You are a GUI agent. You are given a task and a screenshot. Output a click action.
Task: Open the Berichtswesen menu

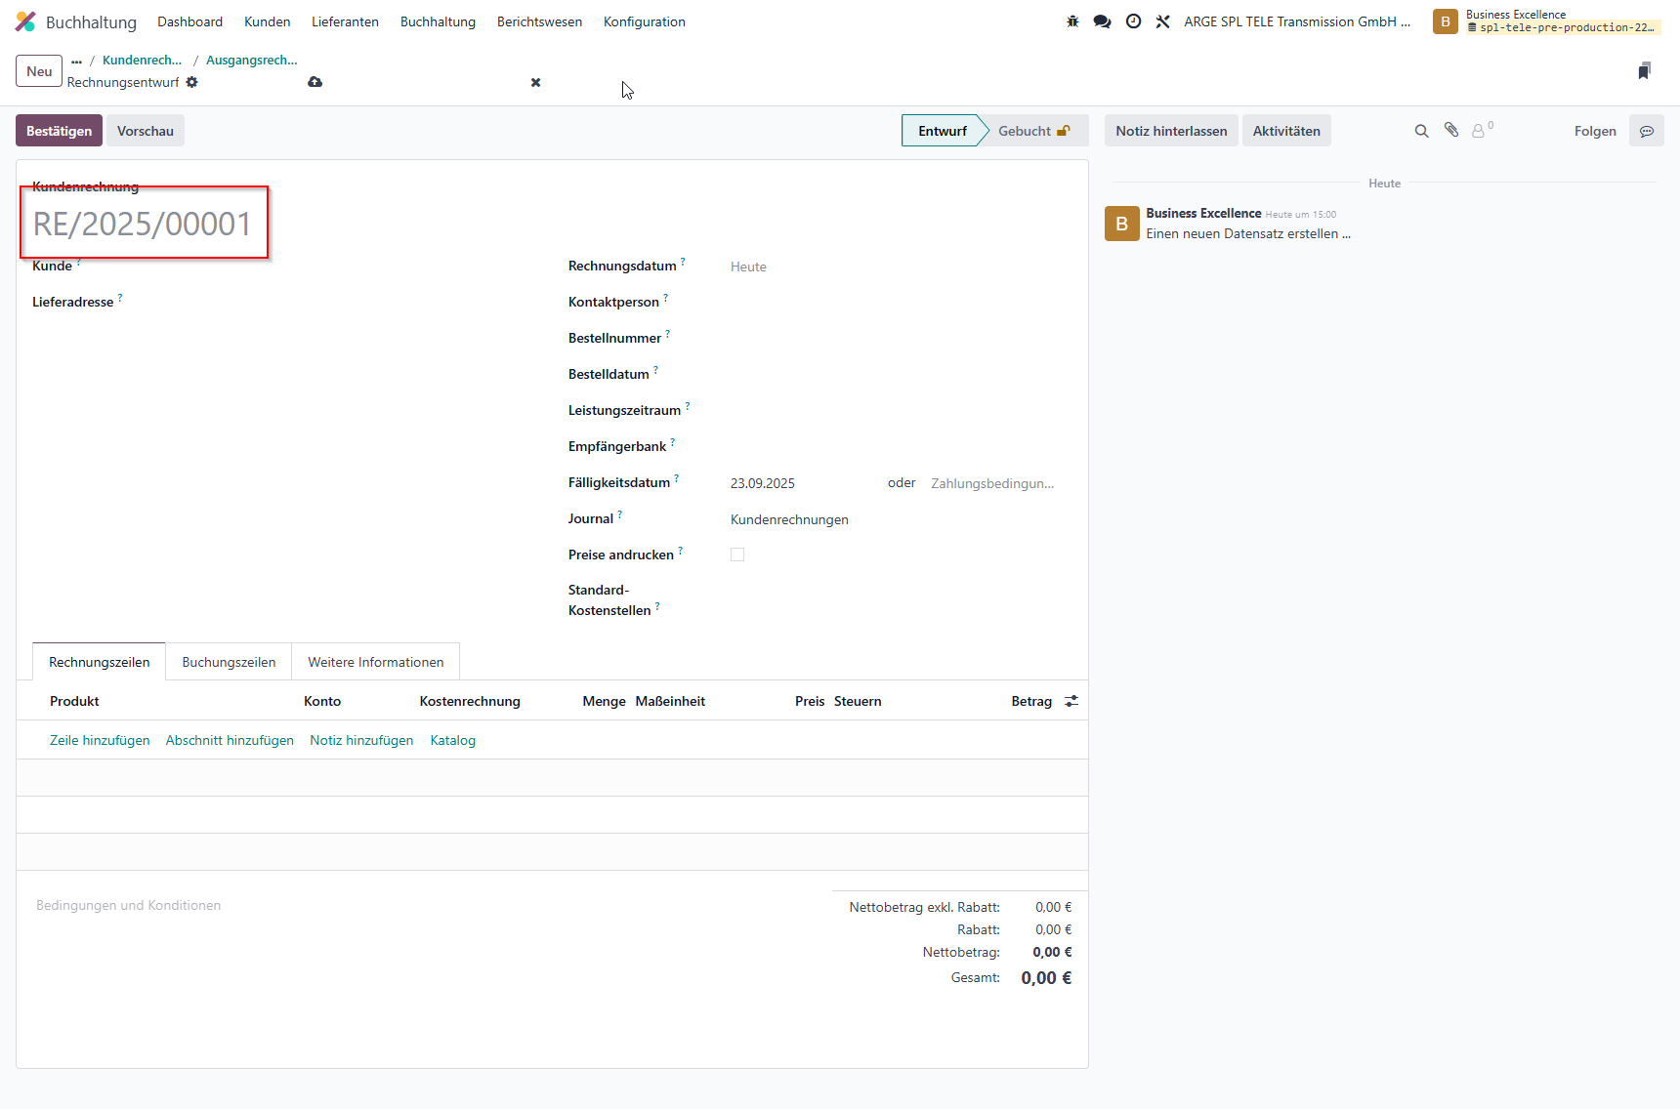(x=539, y=21)
